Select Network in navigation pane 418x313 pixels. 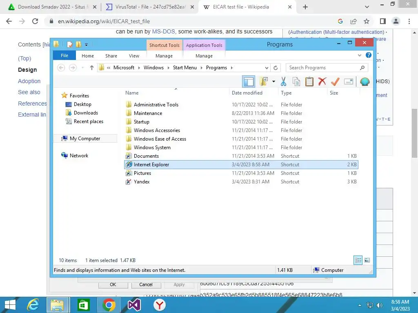[x=79, y=155]
